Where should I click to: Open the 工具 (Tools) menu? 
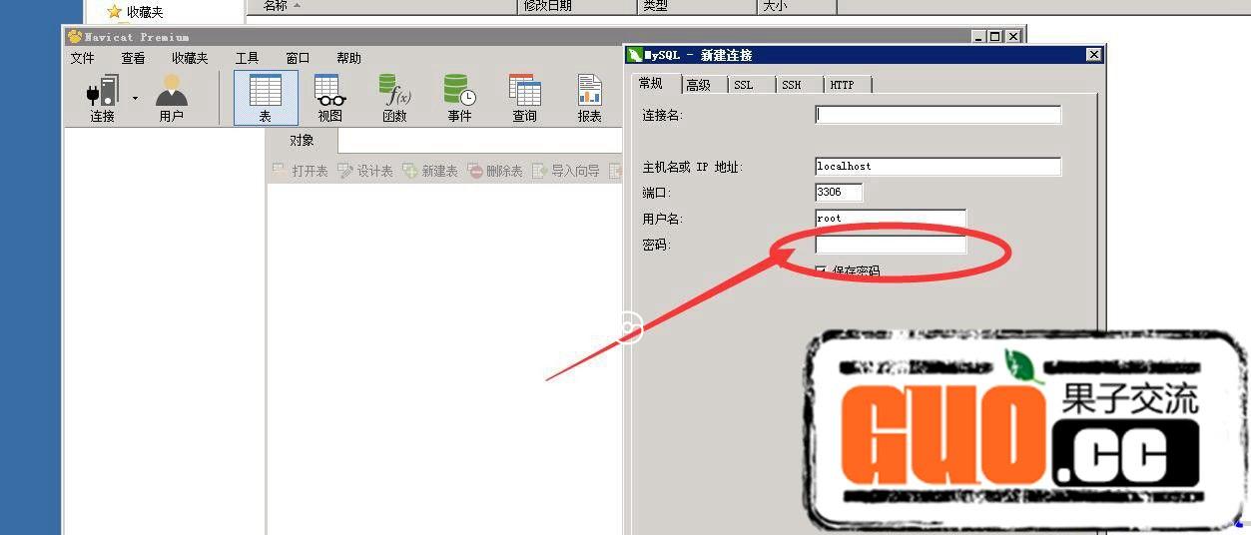coord(247,59)
